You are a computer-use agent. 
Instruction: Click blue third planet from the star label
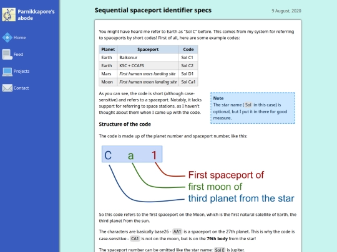[241, 198]
